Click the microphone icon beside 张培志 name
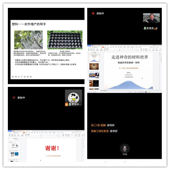170x170 pixels. click(x=145, y=28)
